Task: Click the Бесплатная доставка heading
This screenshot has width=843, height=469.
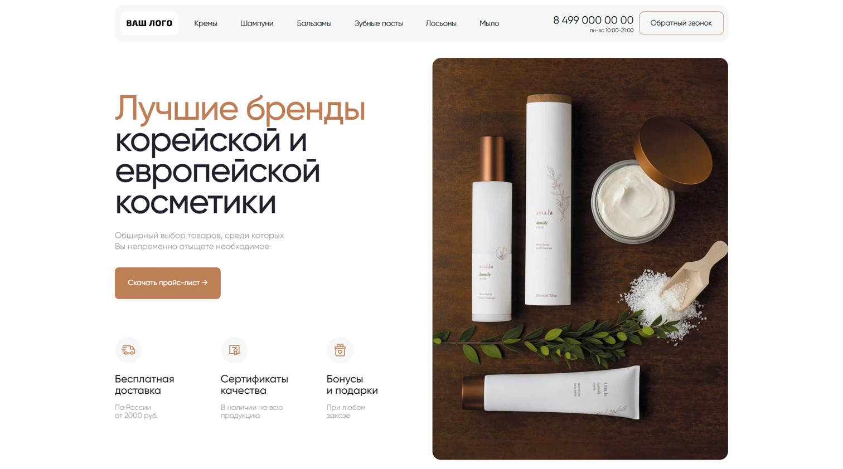Action: 144,385
